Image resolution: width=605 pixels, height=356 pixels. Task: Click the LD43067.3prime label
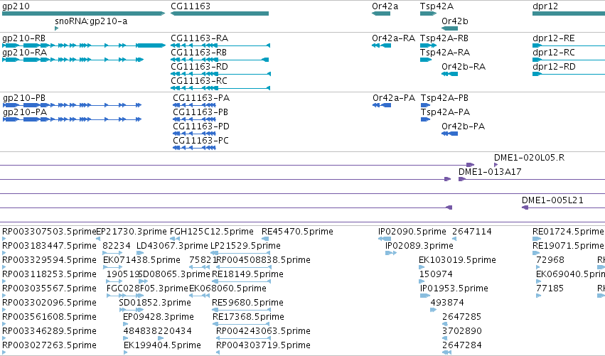click(x=172, y=246)
